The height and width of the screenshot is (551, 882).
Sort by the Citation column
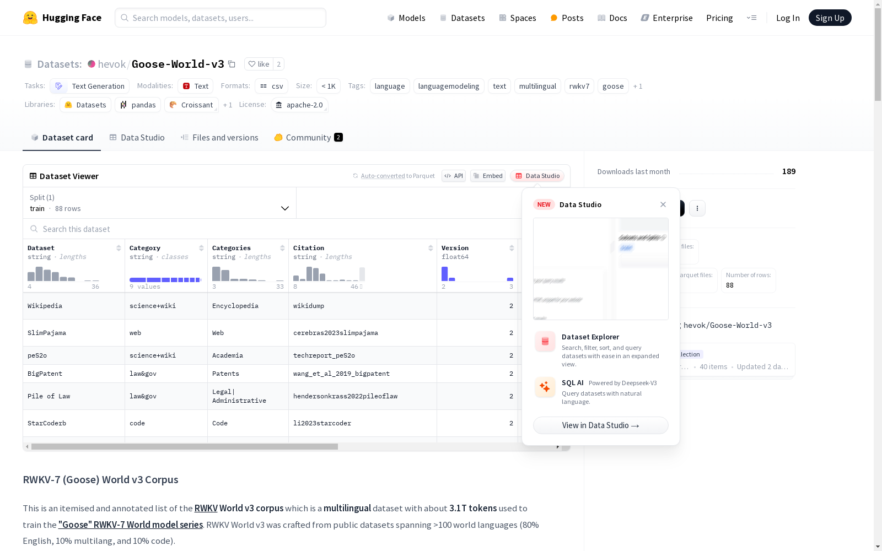pos(431,248)
